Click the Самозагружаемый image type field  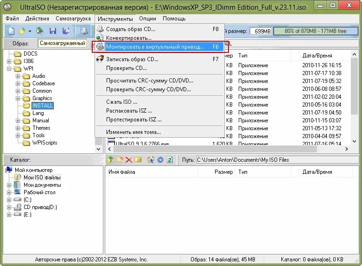62,43
